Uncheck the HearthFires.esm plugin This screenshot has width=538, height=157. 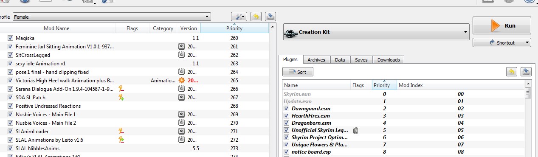(287, 116)
